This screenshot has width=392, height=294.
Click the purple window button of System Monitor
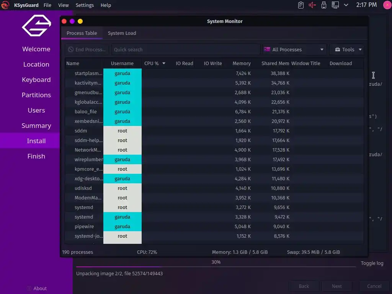(72, 21)
